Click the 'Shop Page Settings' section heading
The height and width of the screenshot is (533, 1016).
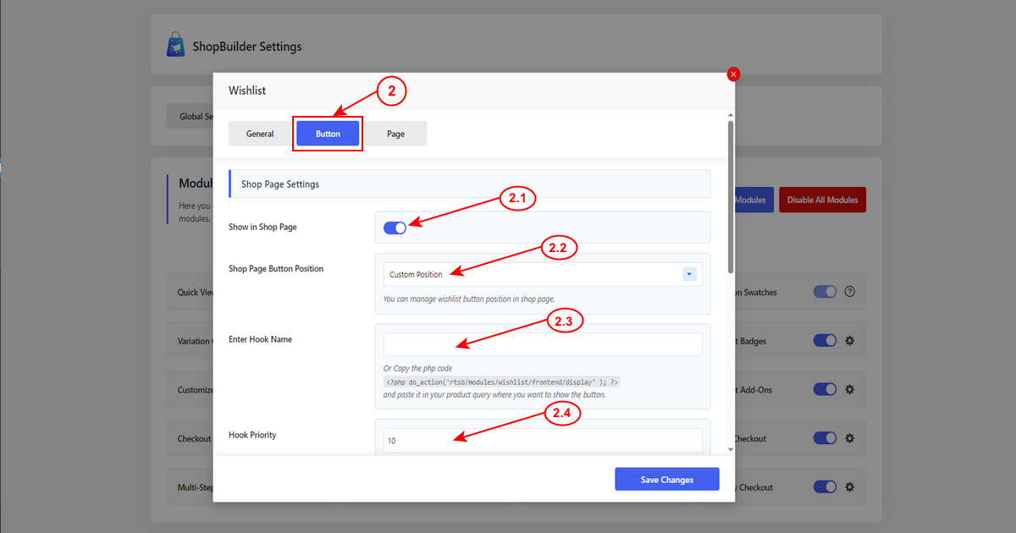(x=280, y=184)
